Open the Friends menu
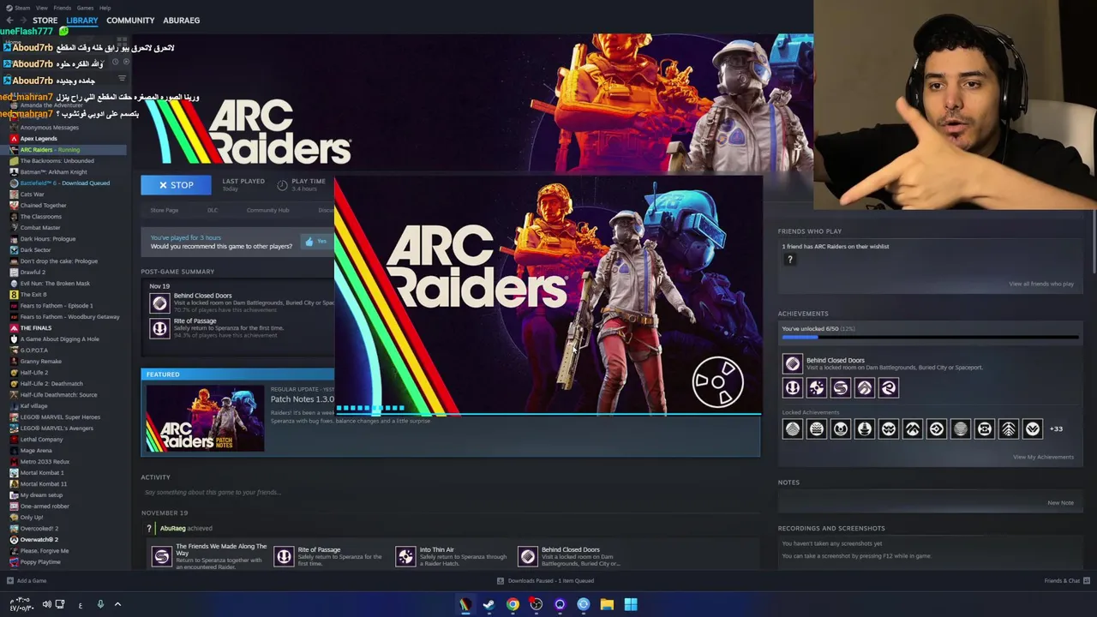This screenshot has width=1097, height=617. 62,8
